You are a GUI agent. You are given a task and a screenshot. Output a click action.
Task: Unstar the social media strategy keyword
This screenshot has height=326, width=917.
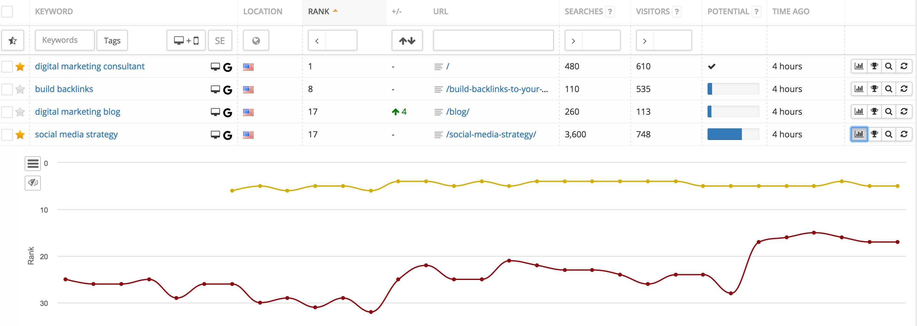tap(20, 134)
